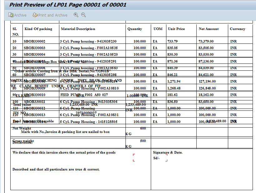Click material 3 Cyl. Pump housing - 9413035230
Screen dimensions: 256x193
88,41
